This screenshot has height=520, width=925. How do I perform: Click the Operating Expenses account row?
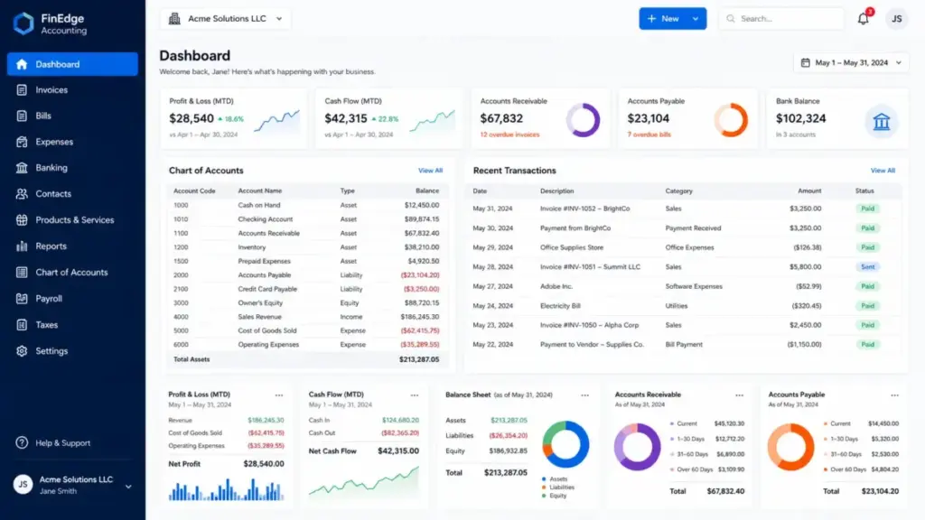(x=307, y=345)
